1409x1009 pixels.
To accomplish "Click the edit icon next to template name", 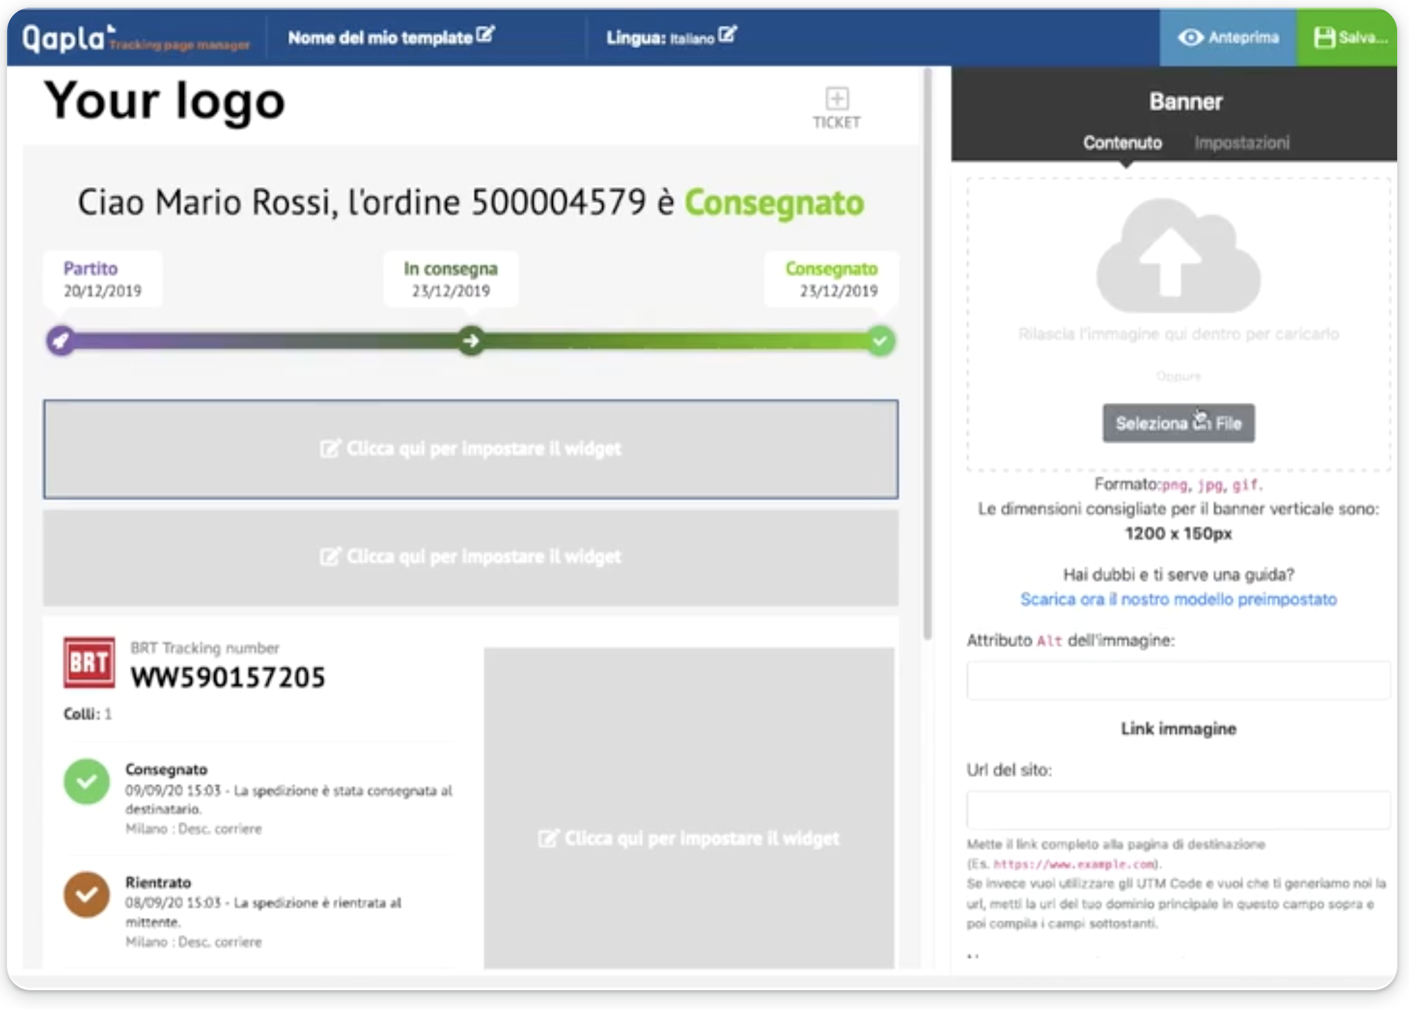I will point(486,34).
